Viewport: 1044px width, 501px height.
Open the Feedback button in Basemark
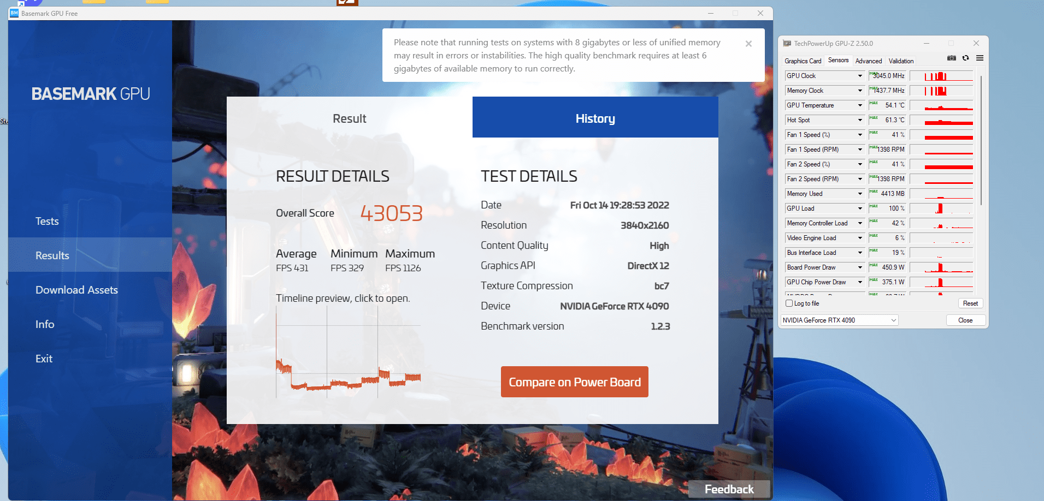pyautogui.click(x=729, y=489)
